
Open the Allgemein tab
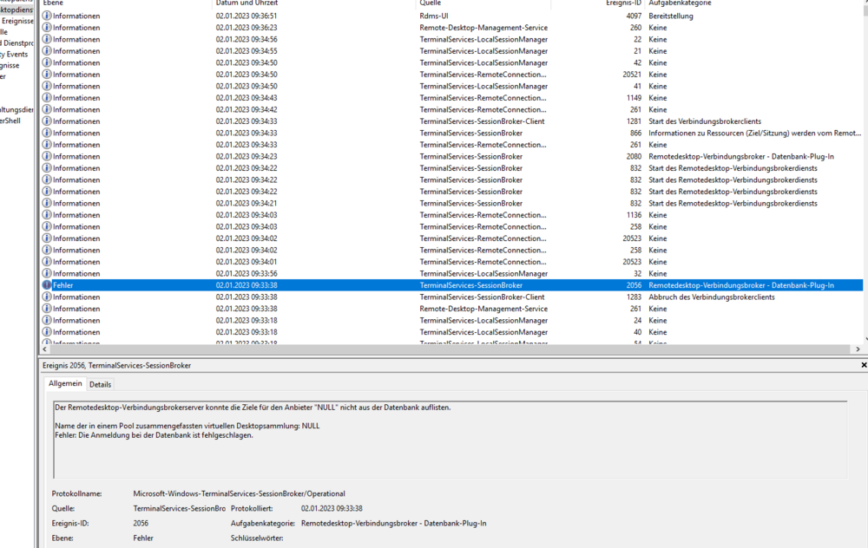(x=66, y=384)
